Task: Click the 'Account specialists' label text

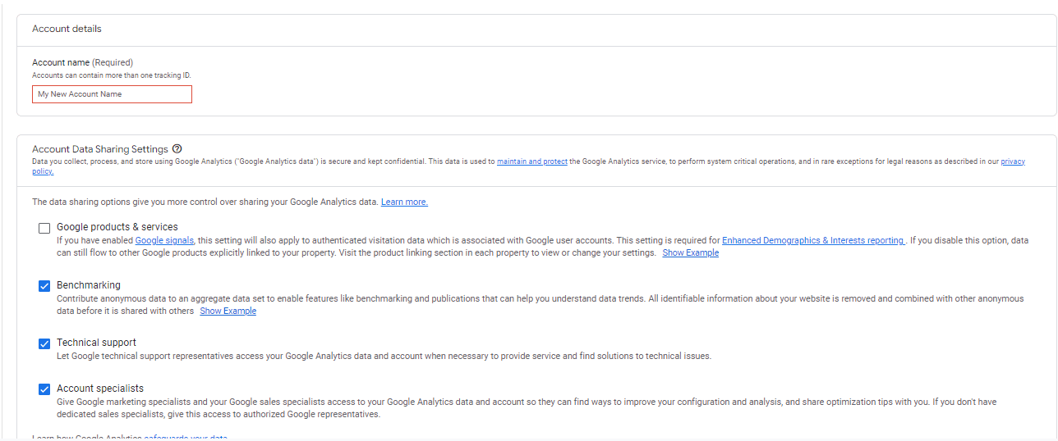Action: tap(100, 389)
